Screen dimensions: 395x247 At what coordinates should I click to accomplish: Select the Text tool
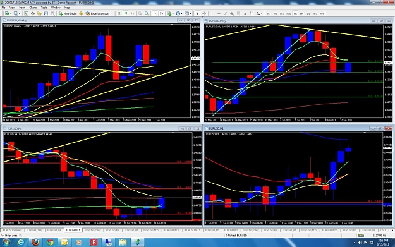[x=245, y=13]
